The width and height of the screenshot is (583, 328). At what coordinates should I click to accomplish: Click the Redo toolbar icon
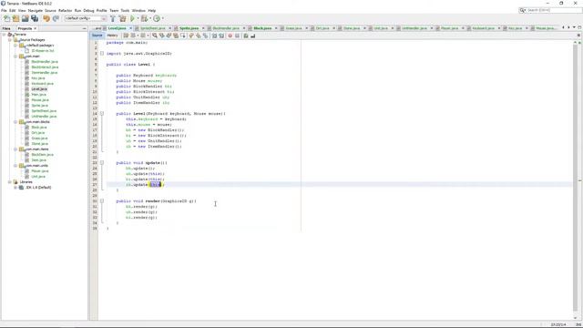56,18
